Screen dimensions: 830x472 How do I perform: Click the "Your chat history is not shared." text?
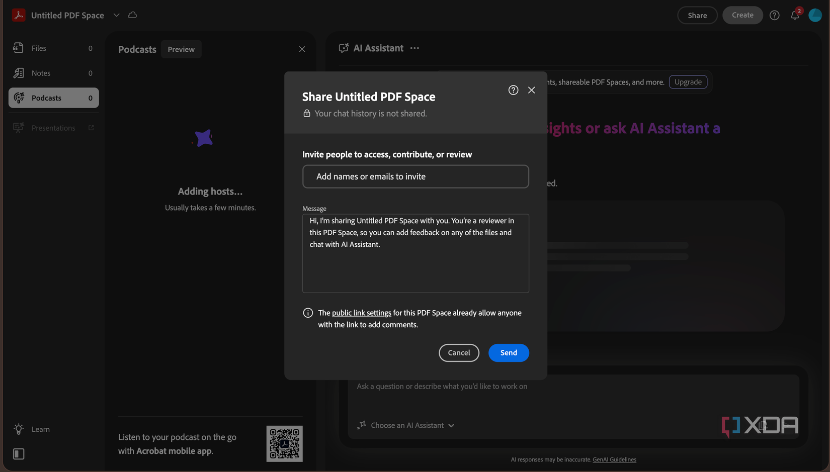click(x=371, y=114)
